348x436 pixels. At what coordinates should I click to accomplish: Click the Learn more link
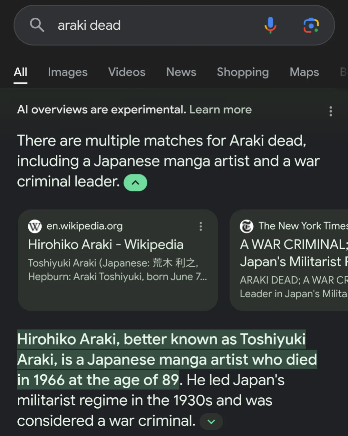coord(221,110)
